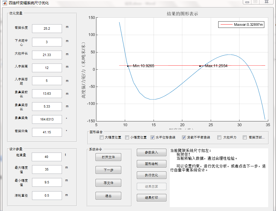Screen dimensions: 276x211
Task: Click the Maxvar:0.32897m legend box
Action: click(x=241, y=25)
